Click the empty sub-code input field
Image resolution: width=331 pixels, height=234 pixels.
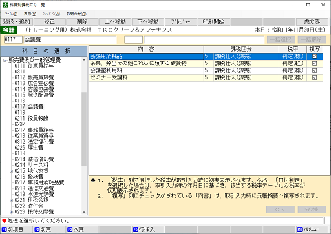click(x=133, y=40)
